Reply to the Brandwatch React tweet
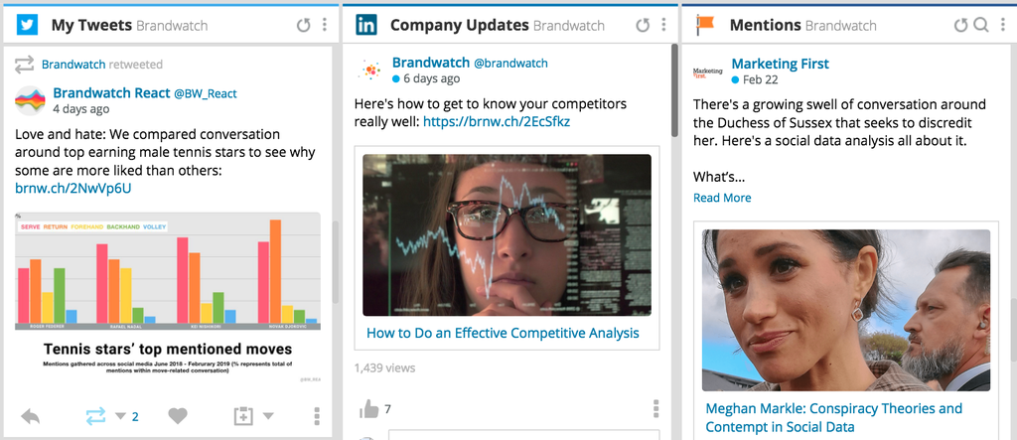Screen dimensions: 1017x440 (31, 416)
